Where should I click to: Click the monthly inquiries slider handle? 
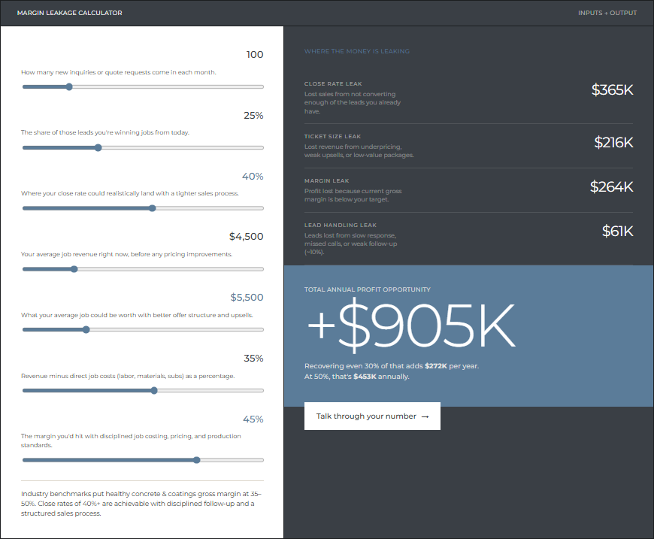(x=69, y=86)
